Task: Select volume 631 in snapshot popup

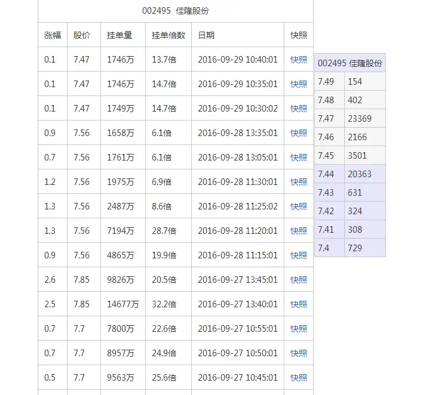Action: [x=365, y=192]
